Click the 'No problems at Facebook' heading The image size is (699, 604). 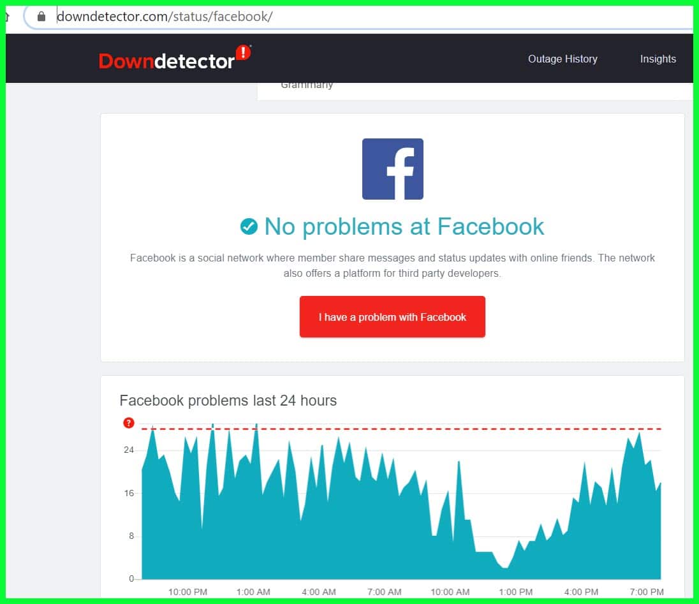pyautogui.click(x=404, y=226)
